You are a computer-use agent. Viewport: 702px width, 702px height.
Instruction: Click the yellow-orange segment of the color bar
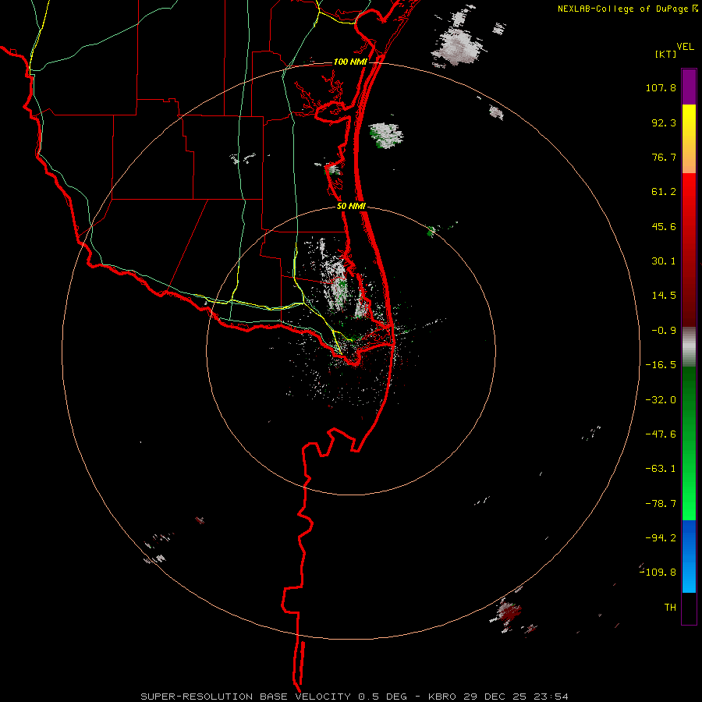point(689,139)
